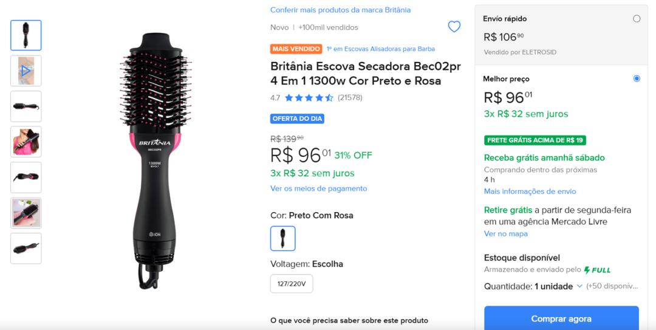Open Ver os meios de pagamento
The image size is (656, 330).
pos(318,188)
